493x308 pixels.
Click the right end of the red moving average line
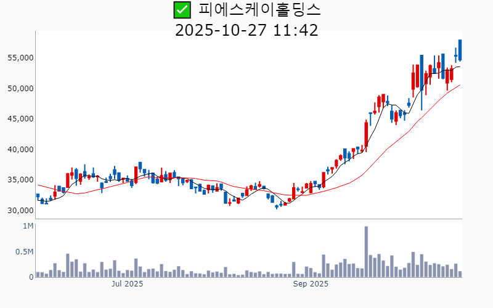click(460, 85)
